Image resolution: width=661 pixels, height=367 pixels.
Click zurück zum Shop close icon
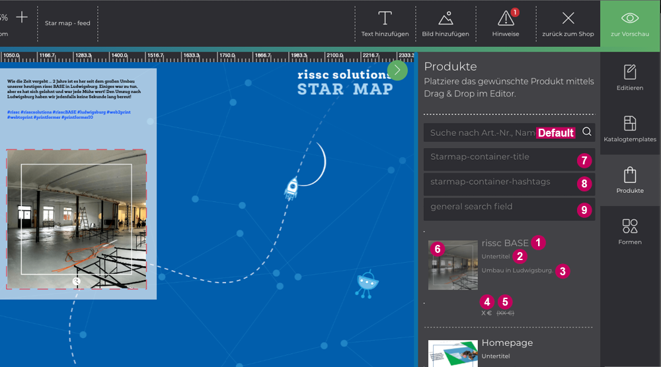568,18
